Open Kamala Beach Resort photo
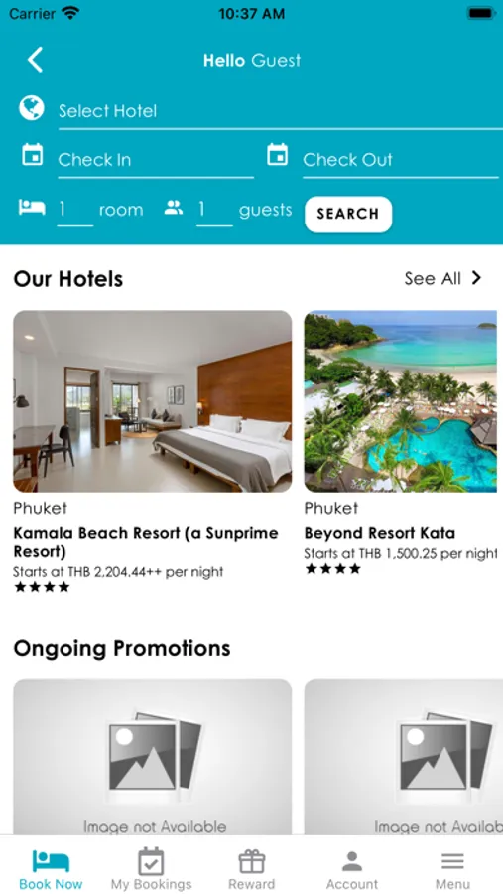 (153, 401)
